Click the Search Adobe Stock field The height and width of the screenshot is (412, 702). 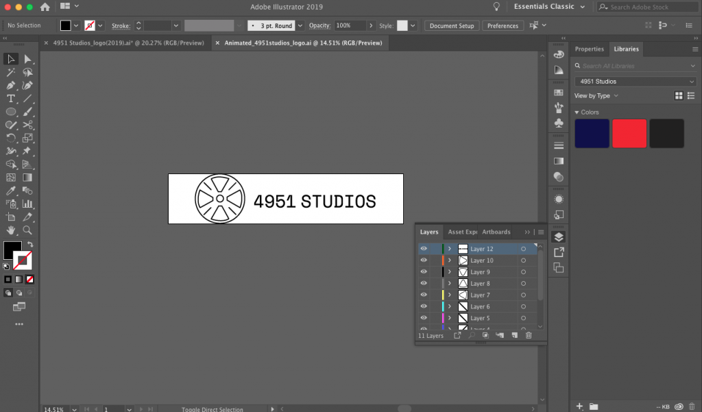coord(649,7)
